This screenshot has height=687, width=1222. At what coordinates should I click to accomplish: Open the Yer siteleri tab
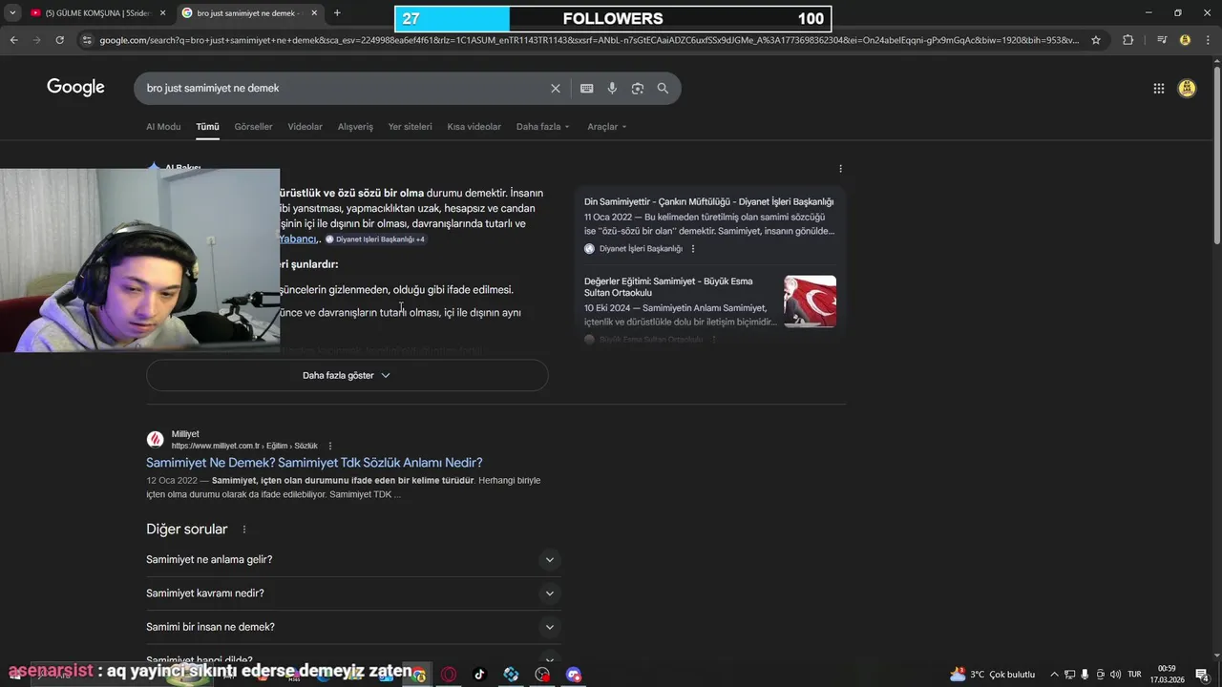coord(410,127)
